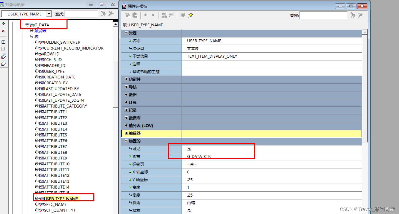Click inside the 查找 search field of the Property Palette

coord(323,15)
